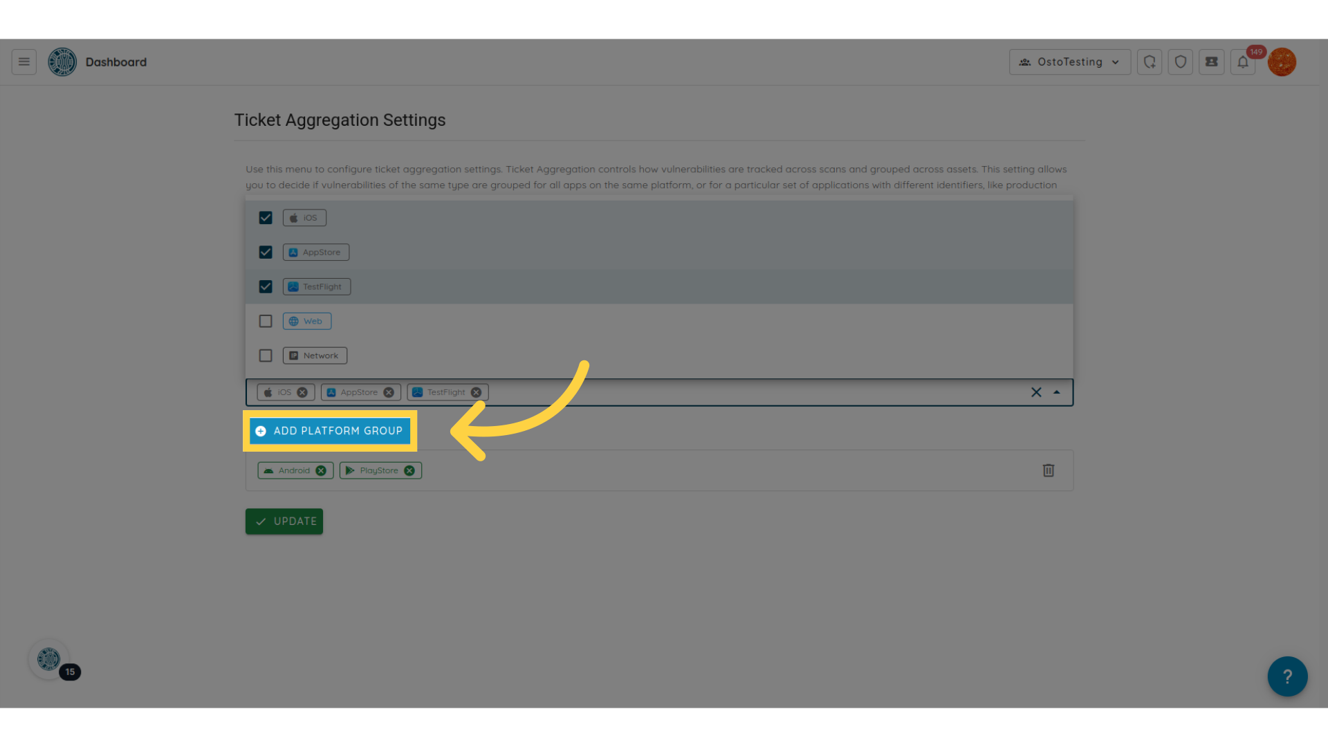Open the user avatar profile menu

1282,62
